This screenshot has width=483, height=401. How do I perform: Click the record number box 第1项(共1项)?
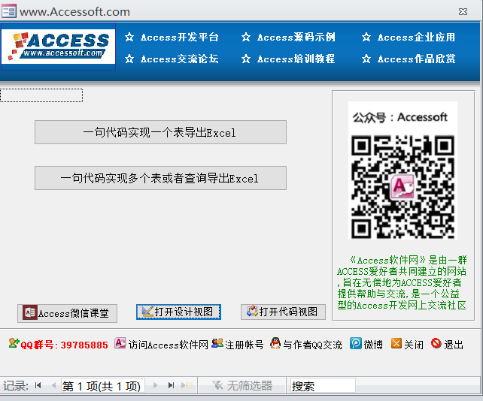click(102, 386)
